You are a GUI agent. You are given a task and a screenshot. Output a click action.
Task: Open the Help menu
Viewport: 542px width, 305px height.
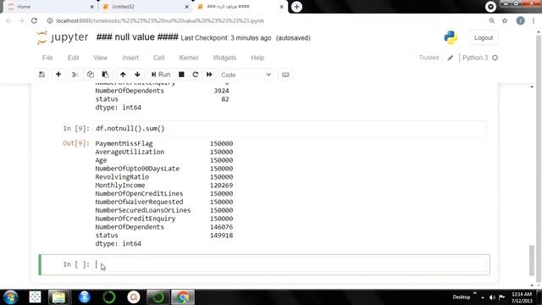pos(257,58)
